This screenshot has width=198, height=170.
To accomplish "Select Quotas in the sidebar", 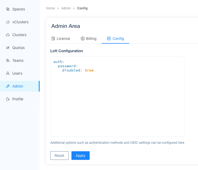I will point(18,48).
